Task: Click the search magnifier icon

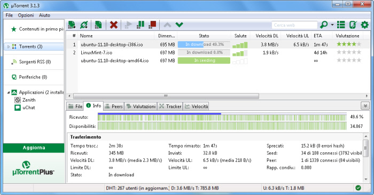Action: click(x=324, y=25)
